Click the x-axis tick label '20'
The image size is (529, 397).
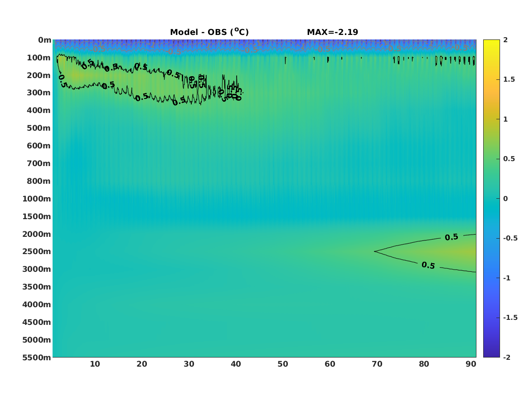click(142, 364)
